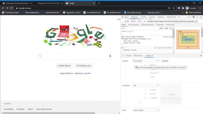
Task: Switch to the Network tab
Action: coord(161,17)
